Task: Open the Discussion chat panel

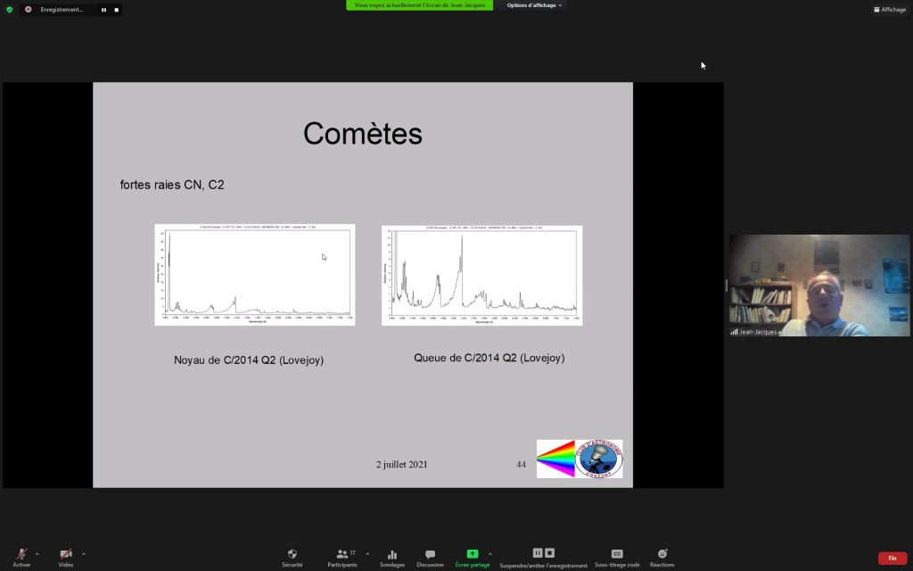Action: pyautogui.click(x=430, y=558)
